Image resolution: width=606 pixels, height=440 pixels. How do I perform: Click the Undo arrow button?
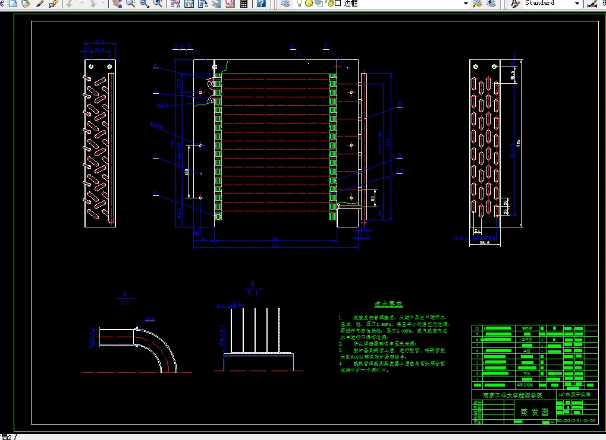(70, 3)
